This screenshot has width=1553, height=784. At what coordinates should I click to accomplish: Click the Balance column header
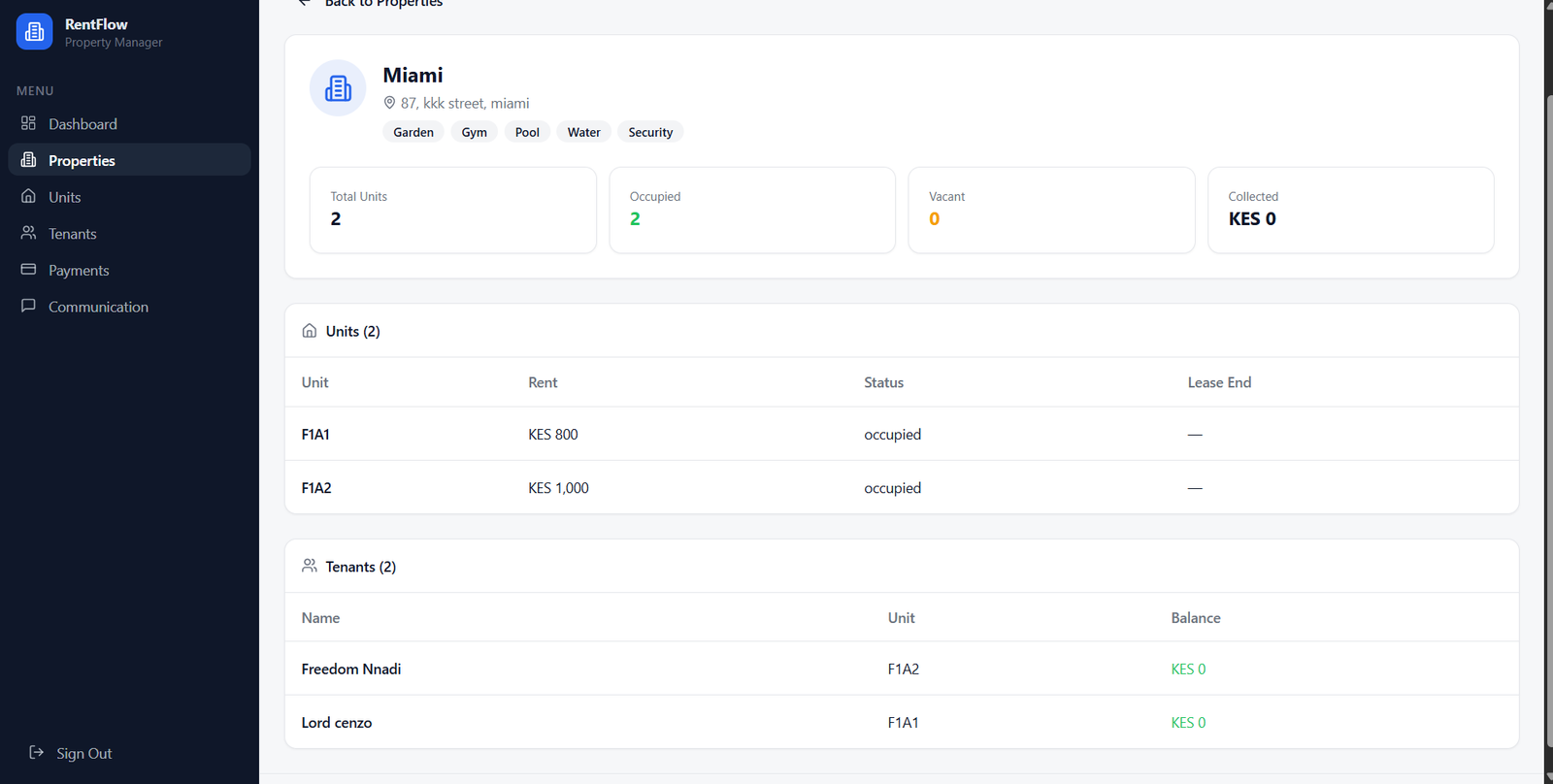coord(1196,617)
